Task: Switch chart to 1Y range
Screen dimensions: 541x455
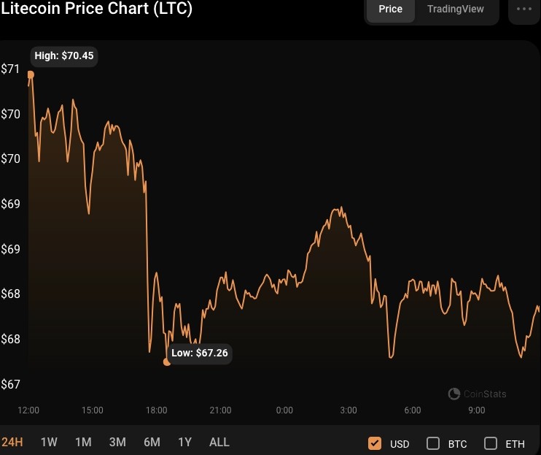Action: (185, 442)
